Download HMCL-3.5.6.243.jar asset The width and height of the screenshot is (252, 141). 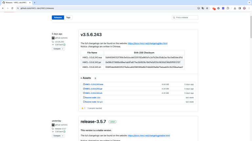pyautogui.click(x=94, y=89)
